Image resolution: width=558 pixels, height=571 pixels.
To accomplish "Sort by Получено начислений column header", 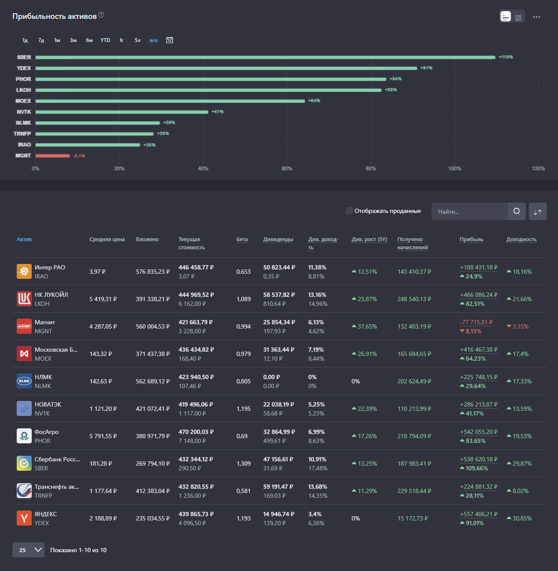I will [x=413, y=243].
